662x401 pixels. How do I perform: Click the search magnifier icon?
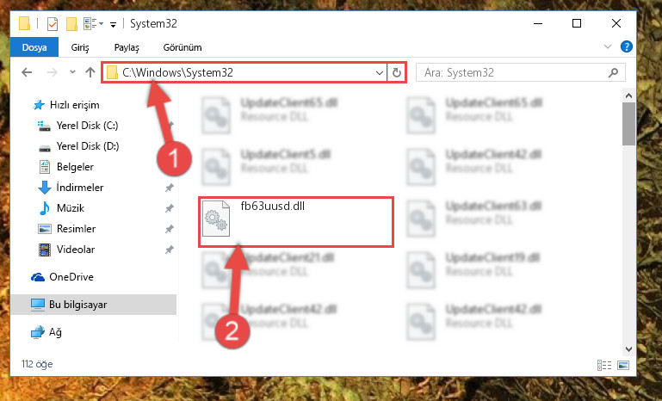point(613,72)
